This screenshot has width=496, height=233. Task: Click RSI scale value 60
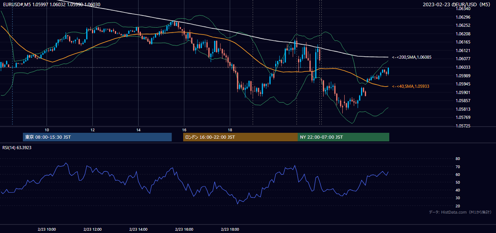click(458, 174)
